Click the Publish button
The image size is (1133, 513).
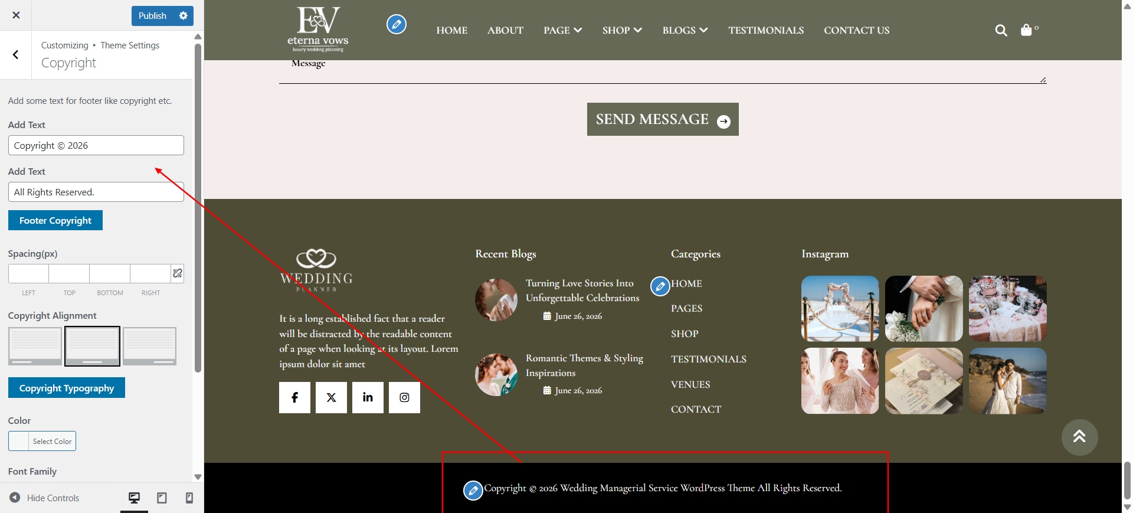(152, 16)
